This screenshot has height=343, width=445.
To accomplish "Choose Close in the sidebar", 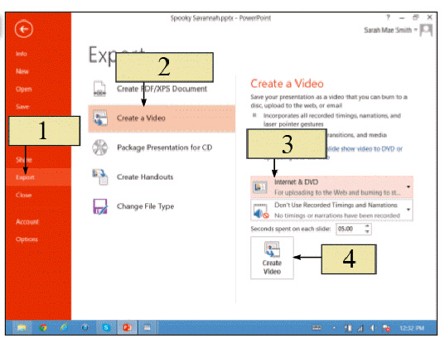I will pos(23,195).
